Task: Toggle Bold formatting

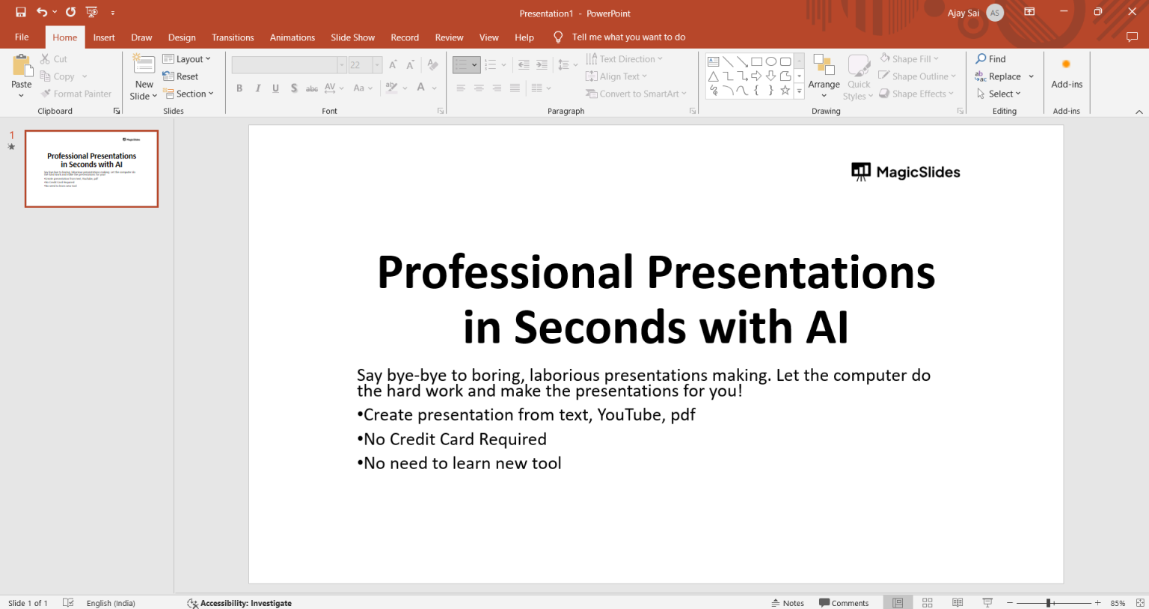Action: (x=239, y=88)
